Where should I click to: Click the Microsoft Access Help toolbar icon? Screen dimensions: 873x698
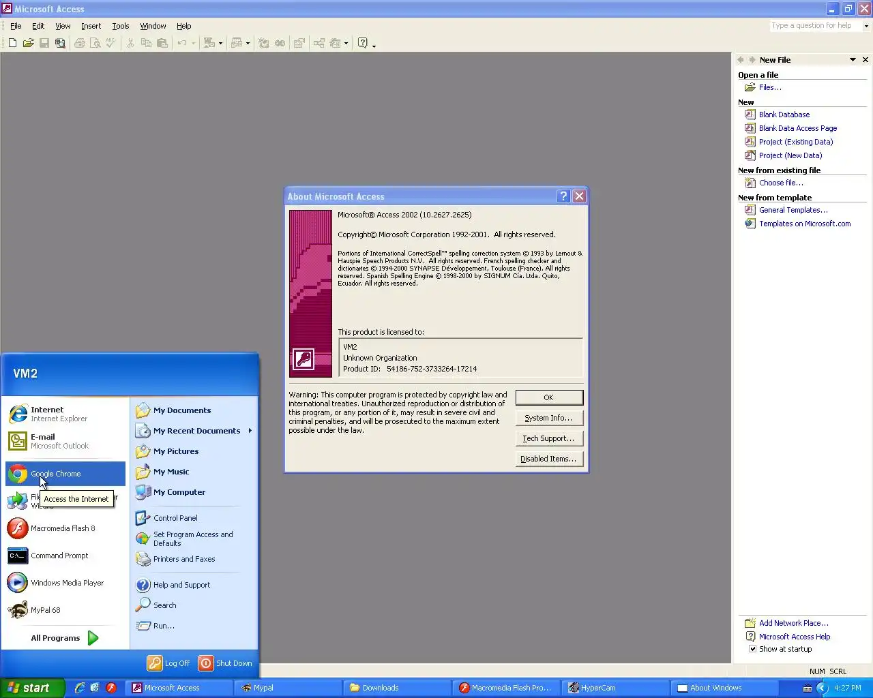point(363,43)
